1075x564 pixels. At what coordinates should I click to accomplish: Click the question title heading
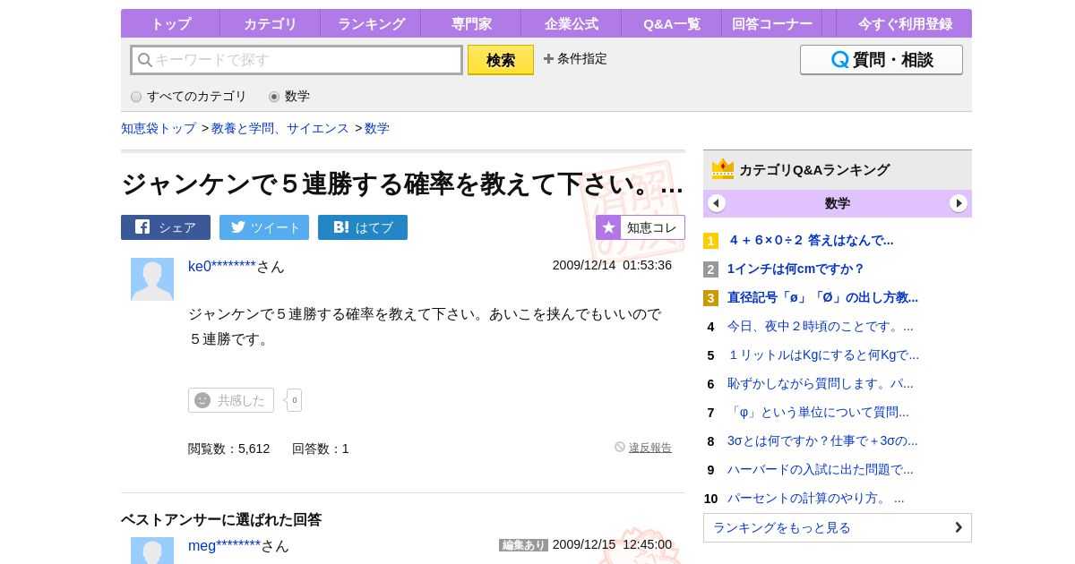pyautogui.click(x=402, y=184)
